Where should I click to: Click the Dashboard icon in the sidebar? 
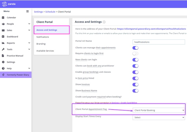coord(3,37)
